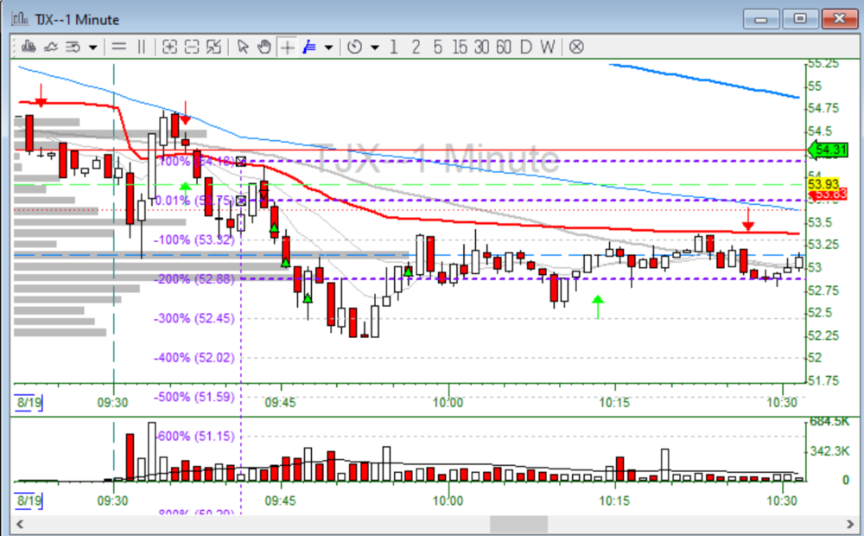The image size is (864, 536).
Task: Click the circled X remove icon
Action: [576, 47]
